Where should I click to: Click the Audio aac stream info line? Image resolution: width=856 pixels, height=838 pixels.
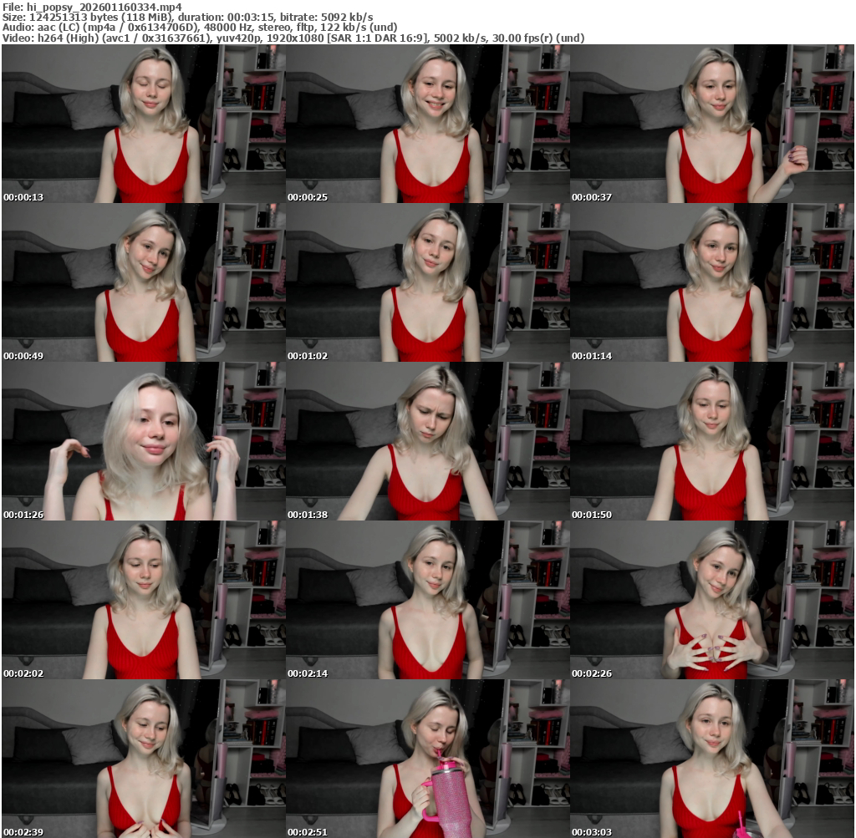200,28
